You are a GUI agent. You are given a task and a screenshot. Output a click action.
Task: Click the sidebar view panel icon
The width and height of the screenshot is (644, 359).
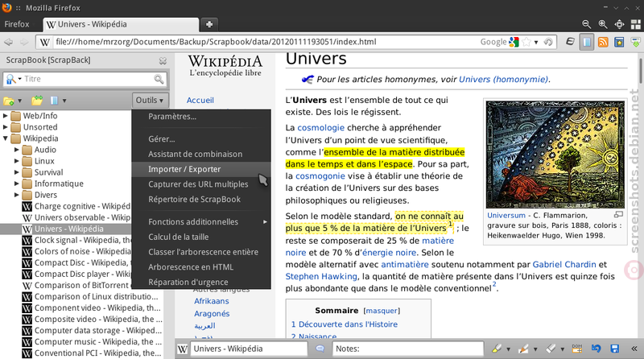tap(54, 101)
